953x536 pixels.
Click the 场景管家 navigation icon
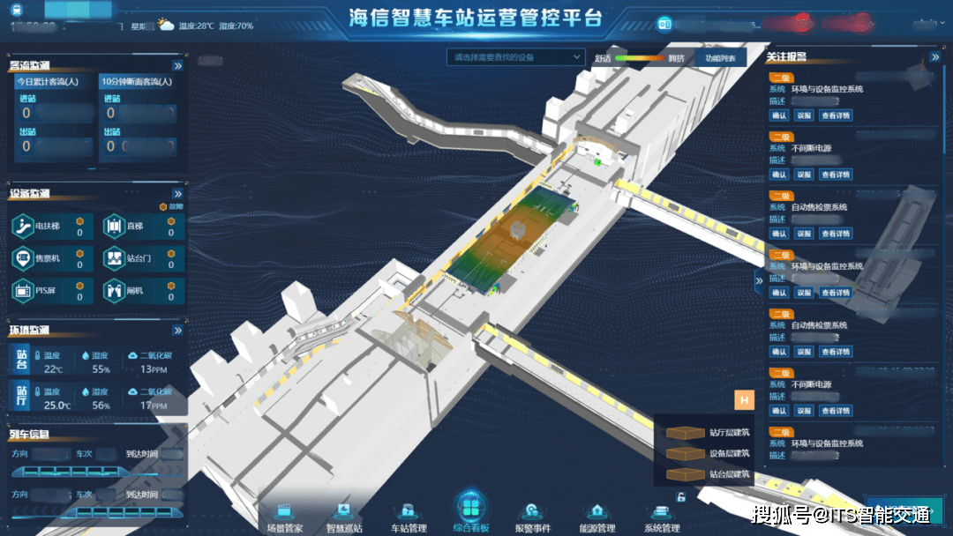pyautogui.click(x=284, y=510)
